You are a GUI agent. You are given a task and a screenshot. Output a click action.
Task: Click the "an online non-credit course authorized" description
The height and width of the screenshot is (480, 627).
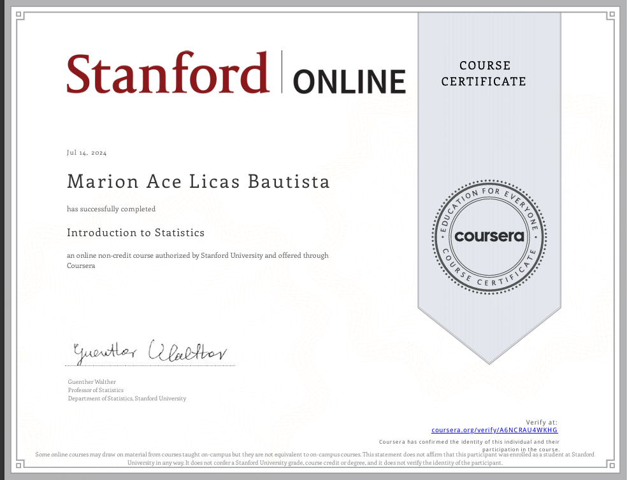point(198,260)
